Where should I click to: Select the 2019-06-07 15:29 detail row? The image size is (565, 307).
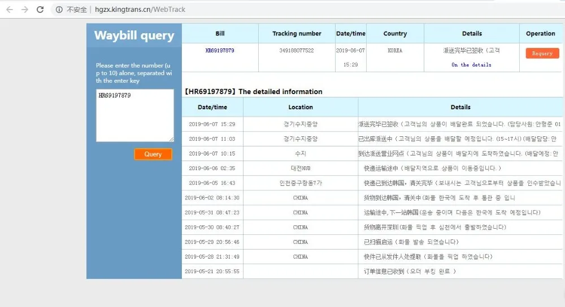[372, 124]
